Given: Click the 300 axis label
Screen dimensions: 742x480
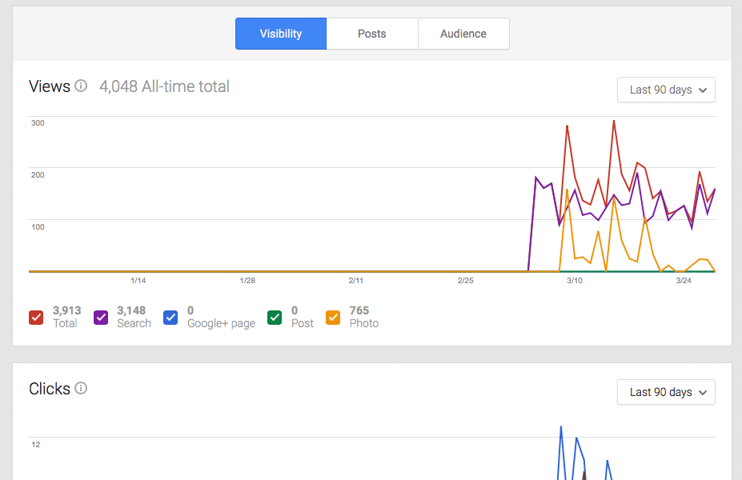Looking at the screenshot, I should 38,123.
